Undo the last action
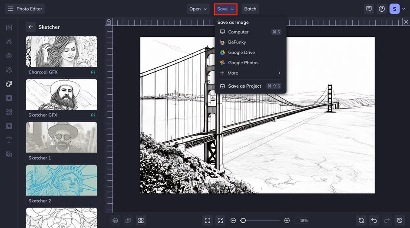 tap(374, 221)
